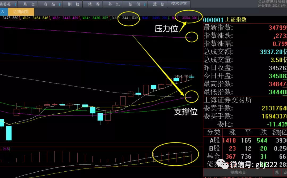Select the 最低指数 row label
287x178 pixels.
click(x=218, y=92)
